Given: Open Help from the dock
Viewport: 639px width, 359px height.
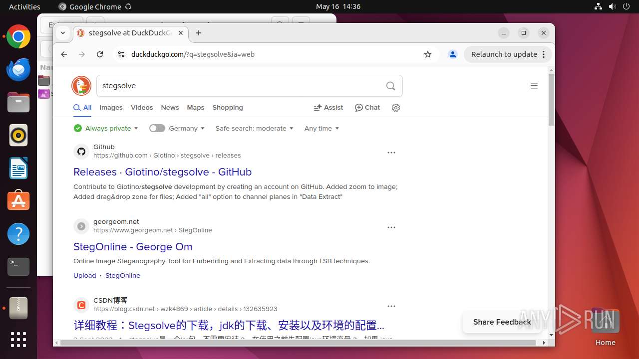Looking at the screenshot, I should (x=18, y=234).
